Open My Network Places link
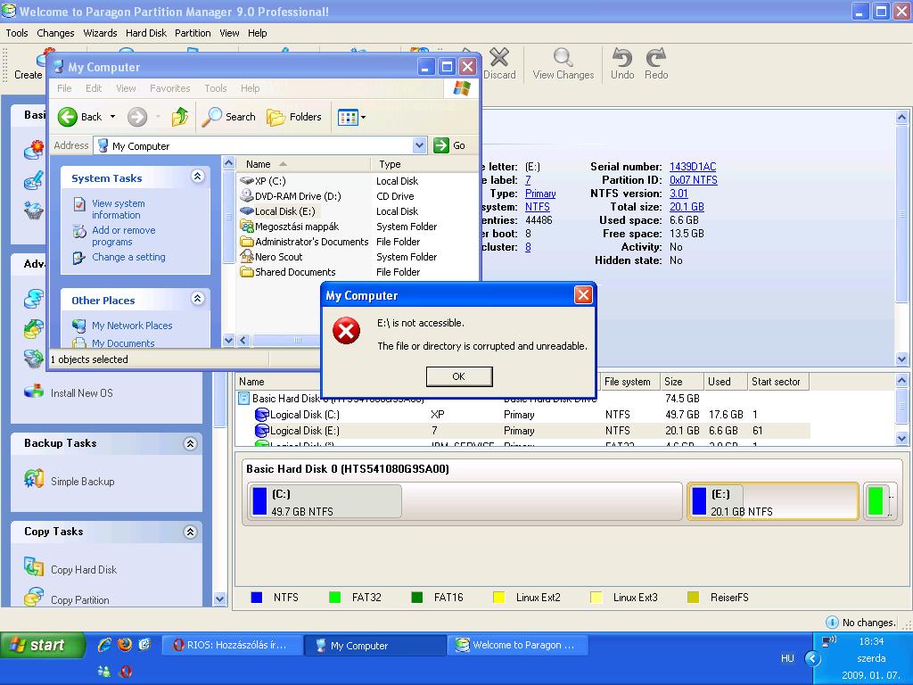This screenshot has width=913, height=685. click(x=132, y=326)
